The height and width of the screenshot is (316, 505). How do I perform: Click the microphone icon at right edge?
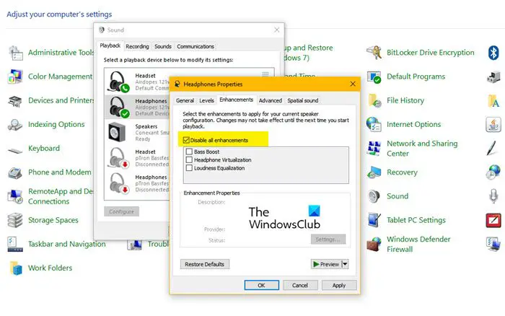pos(493,196)
